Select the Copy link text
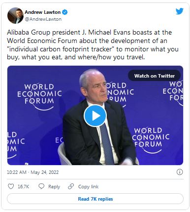Viewport: 190px width, 212px height. pyautogui.click(x=88, y=187)
